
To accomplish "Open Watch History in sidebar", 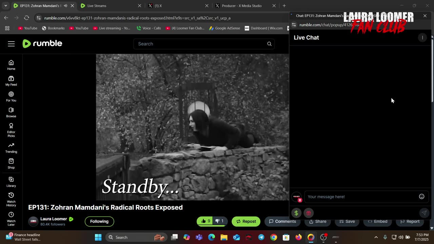I will (x=11, y=199).
